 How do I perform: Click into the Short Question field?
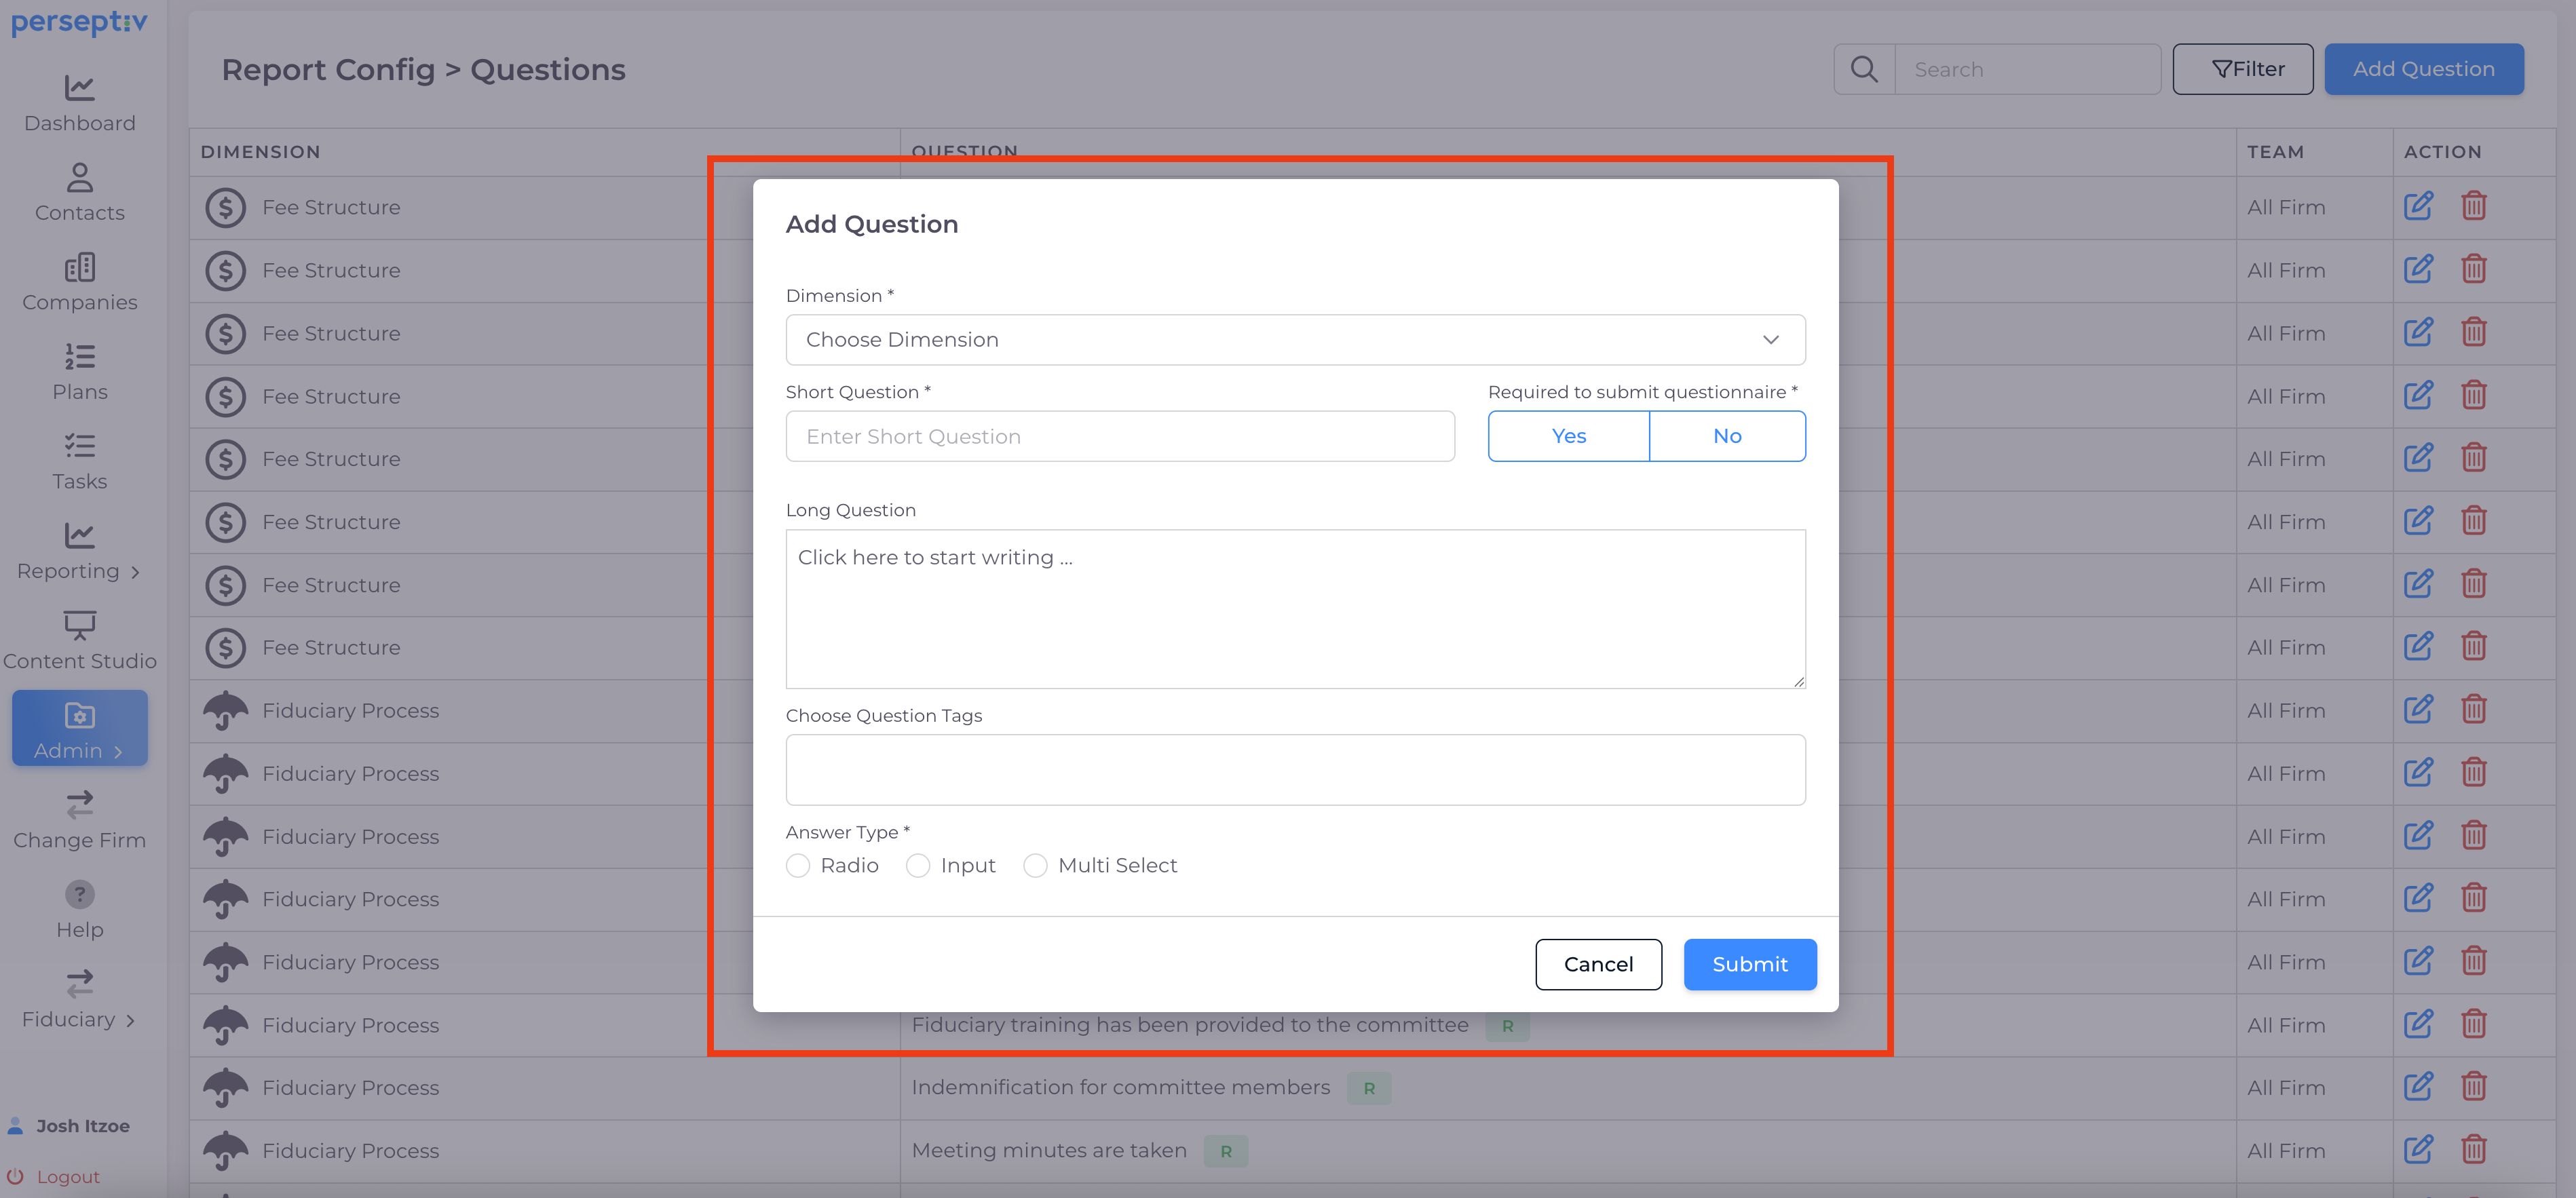pos(1119,436)
